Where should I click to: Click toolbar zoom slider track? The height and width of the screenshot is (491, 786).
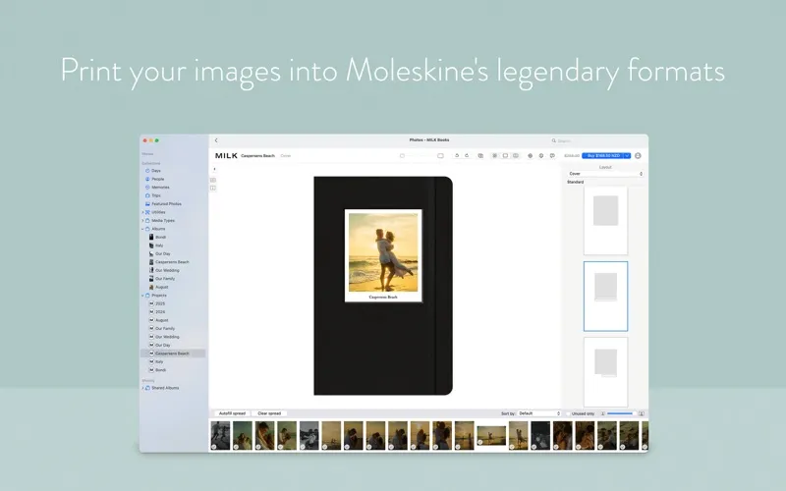click(421, 156)
